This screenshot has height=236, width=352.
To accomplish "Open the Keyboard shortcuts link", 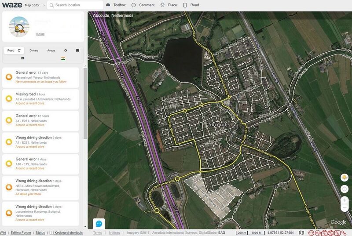I will click(66, 233).
